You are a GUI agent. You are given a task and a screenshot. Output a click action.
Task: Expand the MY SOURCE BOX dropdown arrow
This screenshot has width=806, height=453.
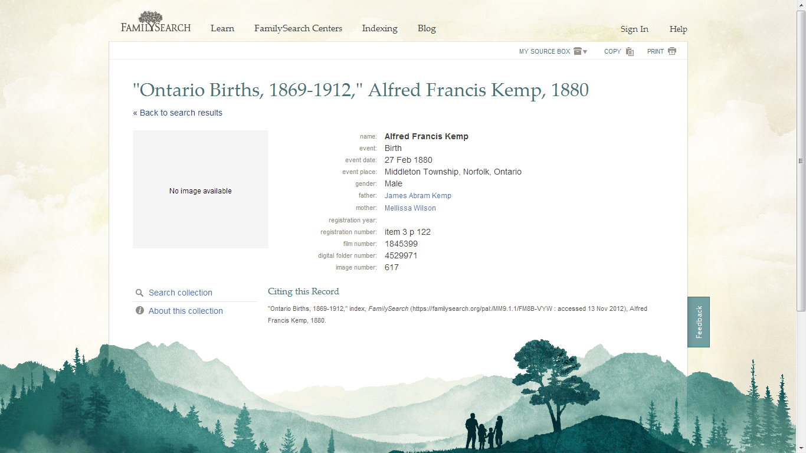pyautogui.click(x=586, y=51)
